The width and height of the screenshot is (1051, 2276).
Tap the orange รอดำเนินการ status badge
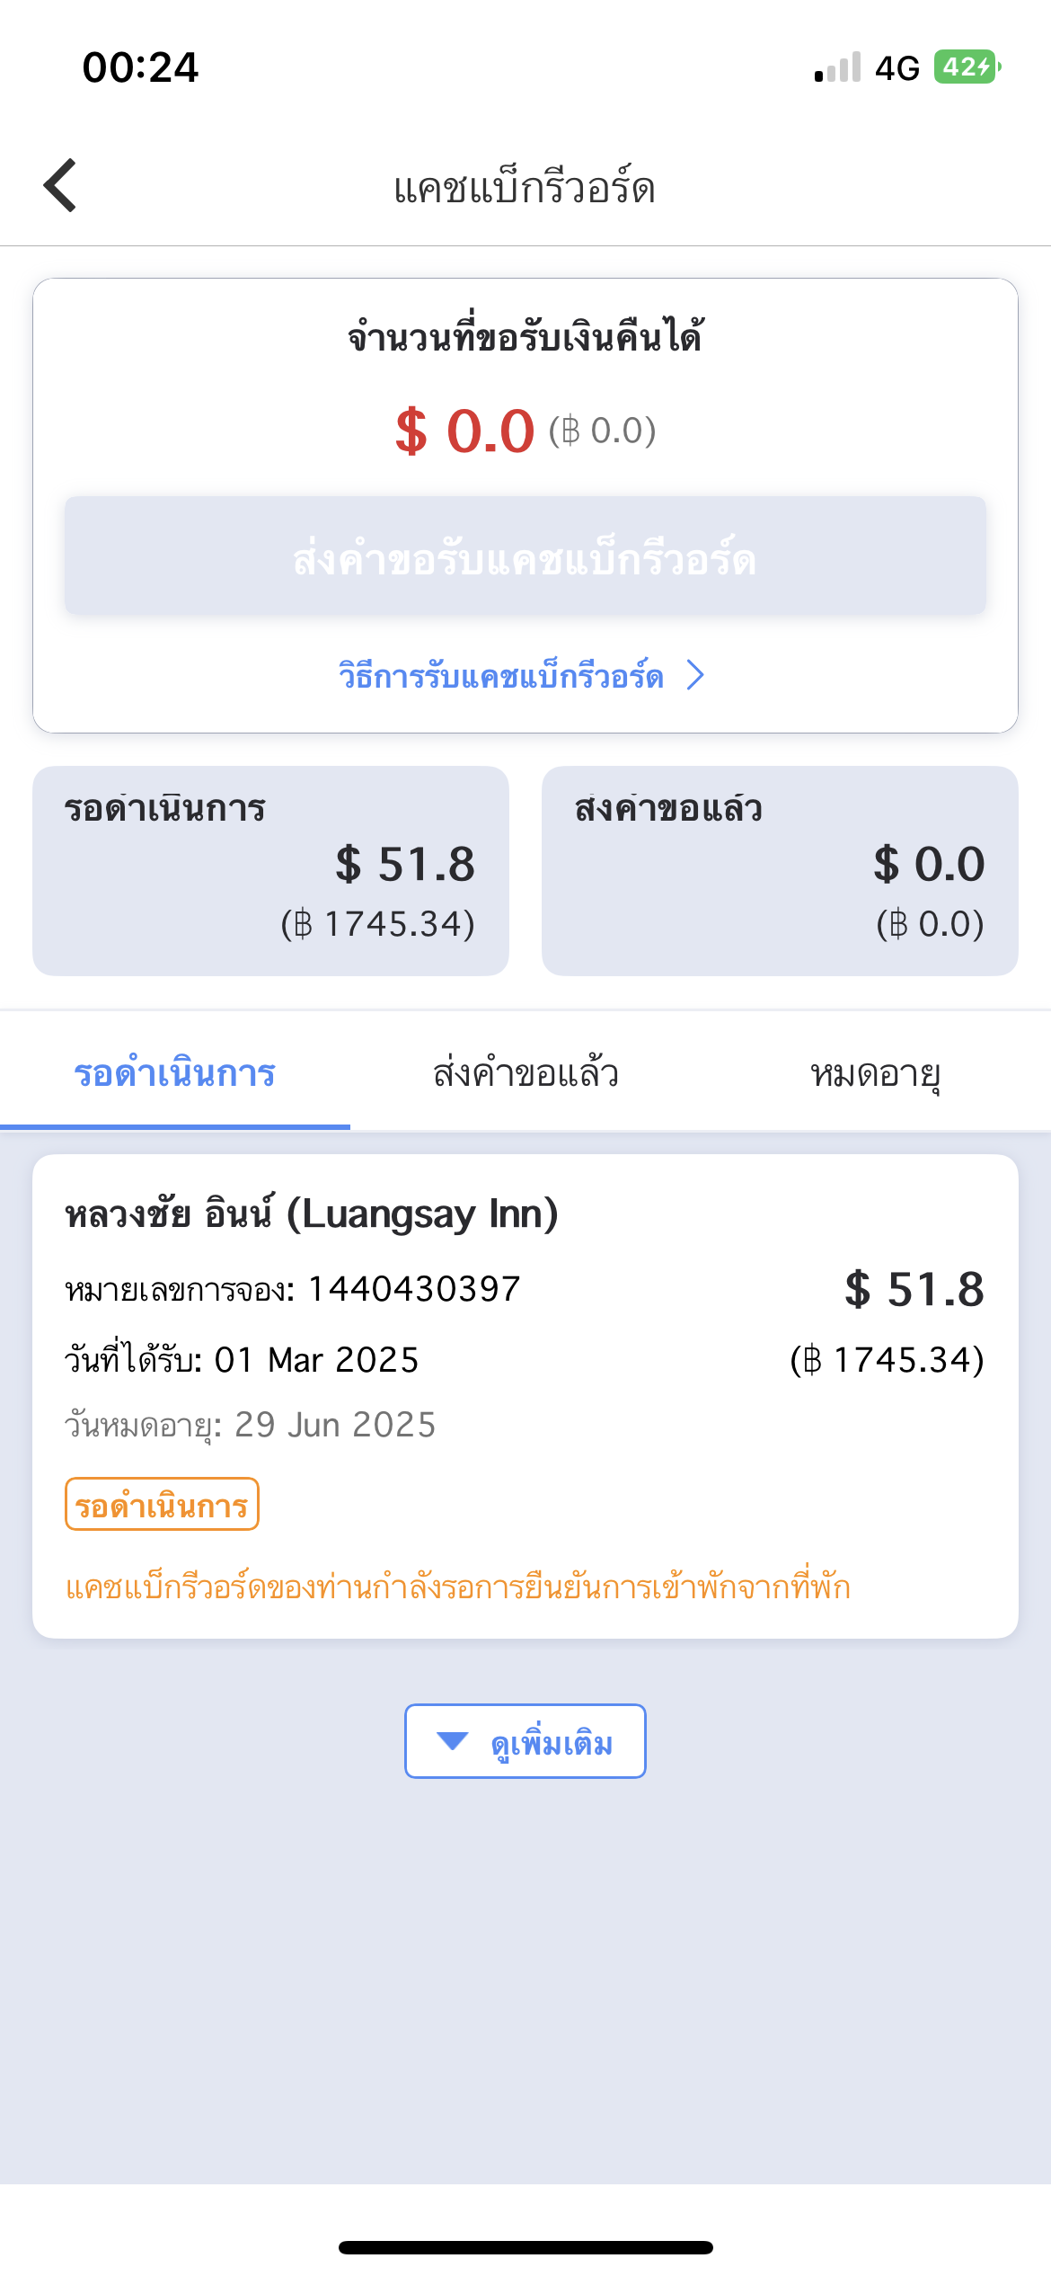point(162,1505)
